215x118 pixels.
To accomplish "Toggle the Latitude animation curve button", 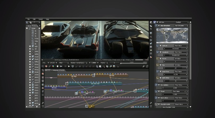I will (x=158, y=46).
